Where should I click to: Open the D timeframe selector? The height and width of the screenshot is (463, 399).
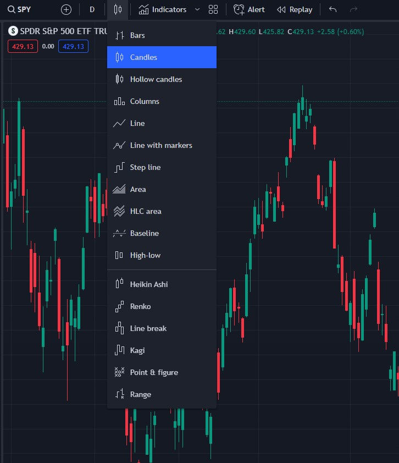click(x=92, y=9)
